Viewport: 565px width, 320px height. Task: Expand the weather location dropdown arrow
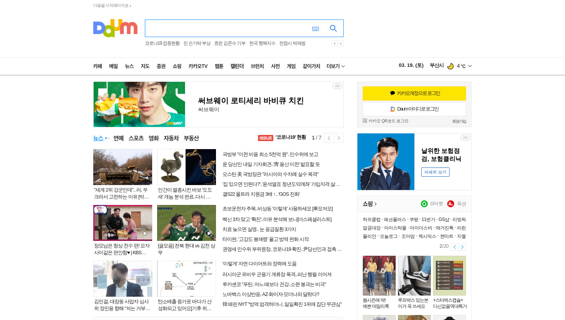tap(470, 66)
